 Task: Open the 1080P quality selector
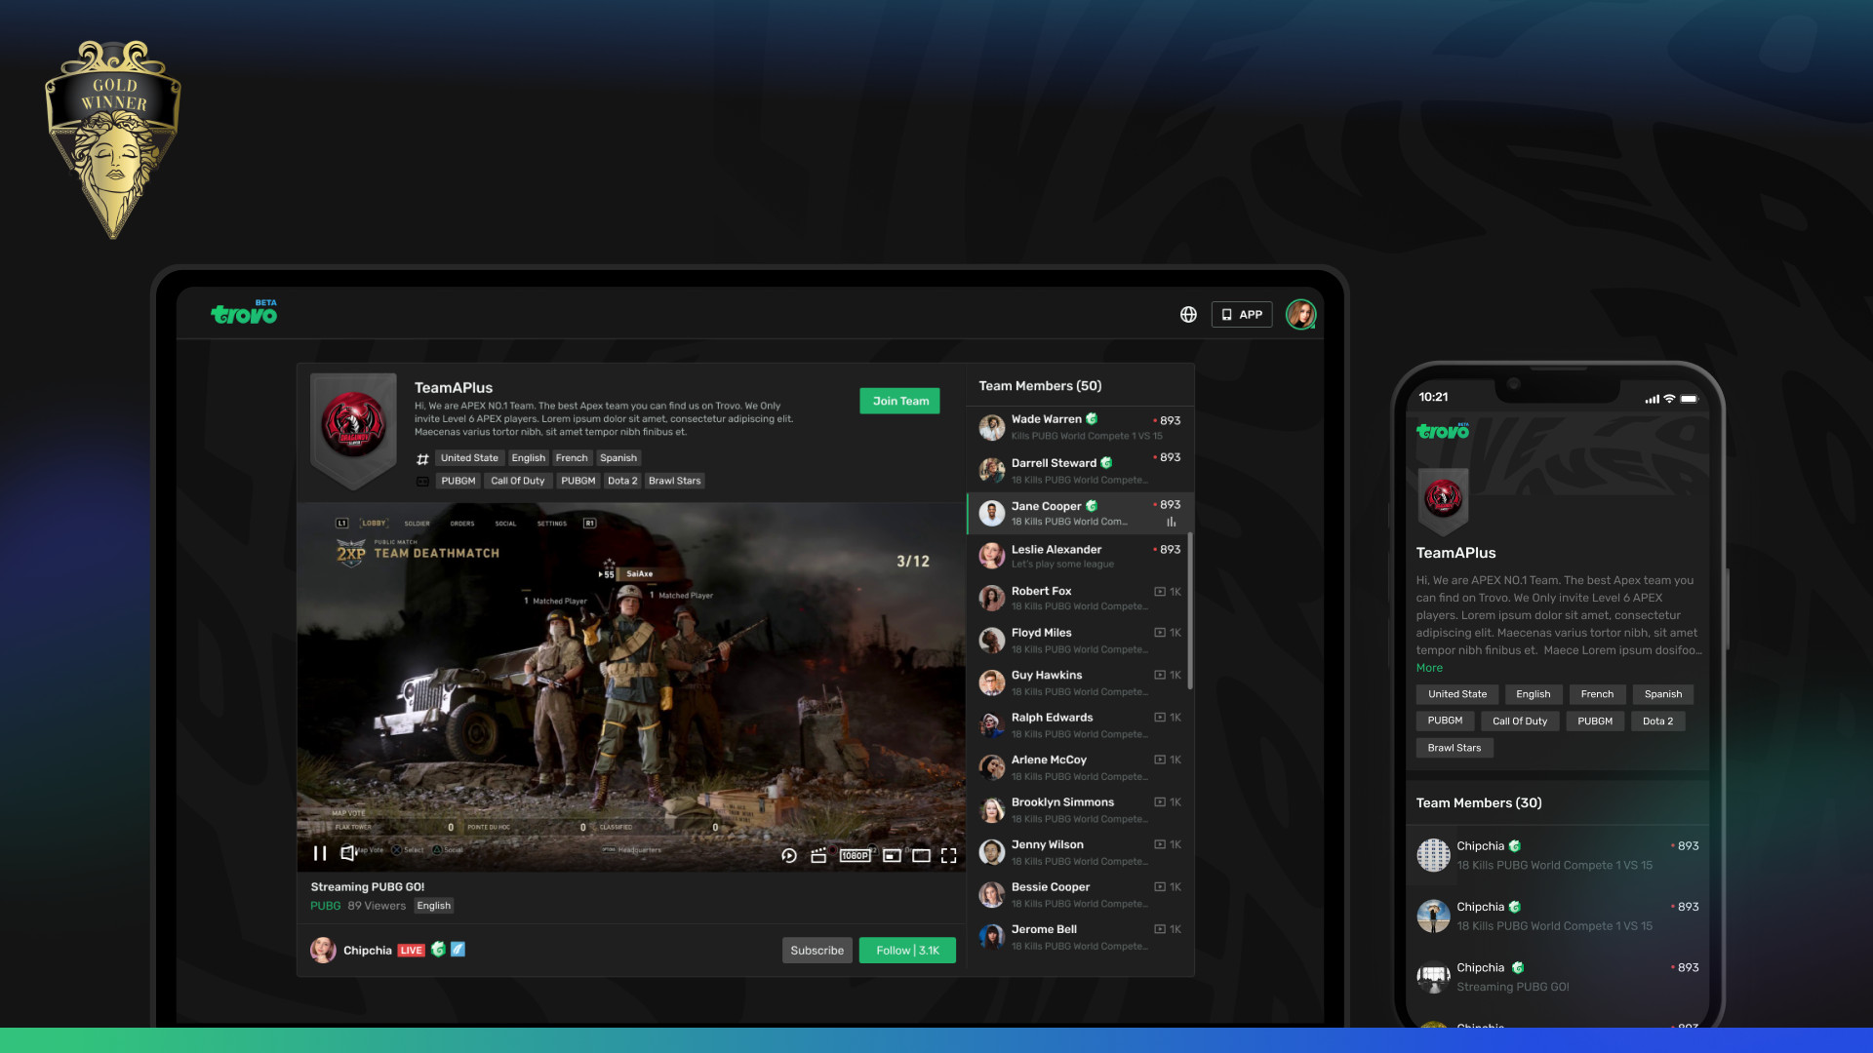(x=855, y=856)
